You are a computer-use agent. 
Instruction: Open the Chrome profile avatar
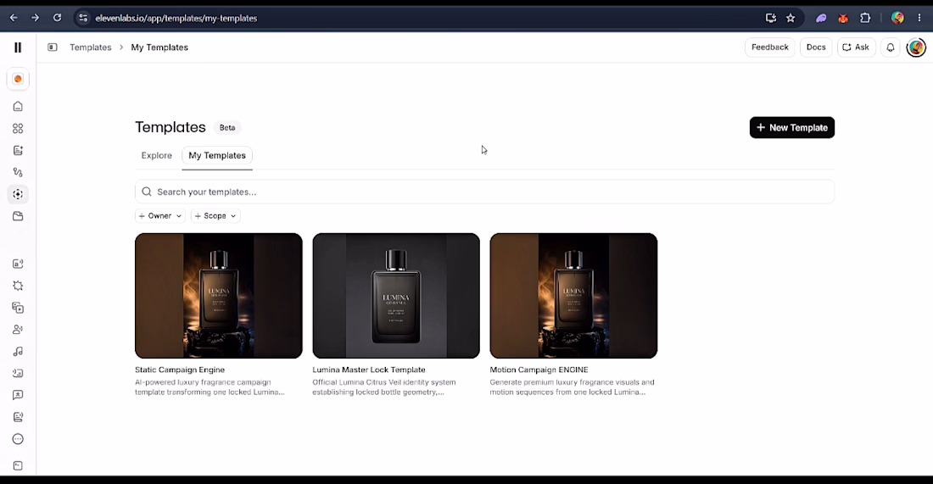(x=897, y=18)
